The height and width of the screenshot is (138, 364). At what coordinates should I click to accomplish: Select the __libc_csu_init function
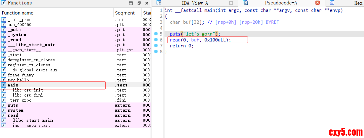point(25,90)
